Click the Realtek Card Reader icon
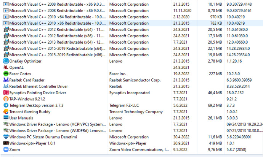The height and width of the screenshot is (157, 263). coord(6,80)
